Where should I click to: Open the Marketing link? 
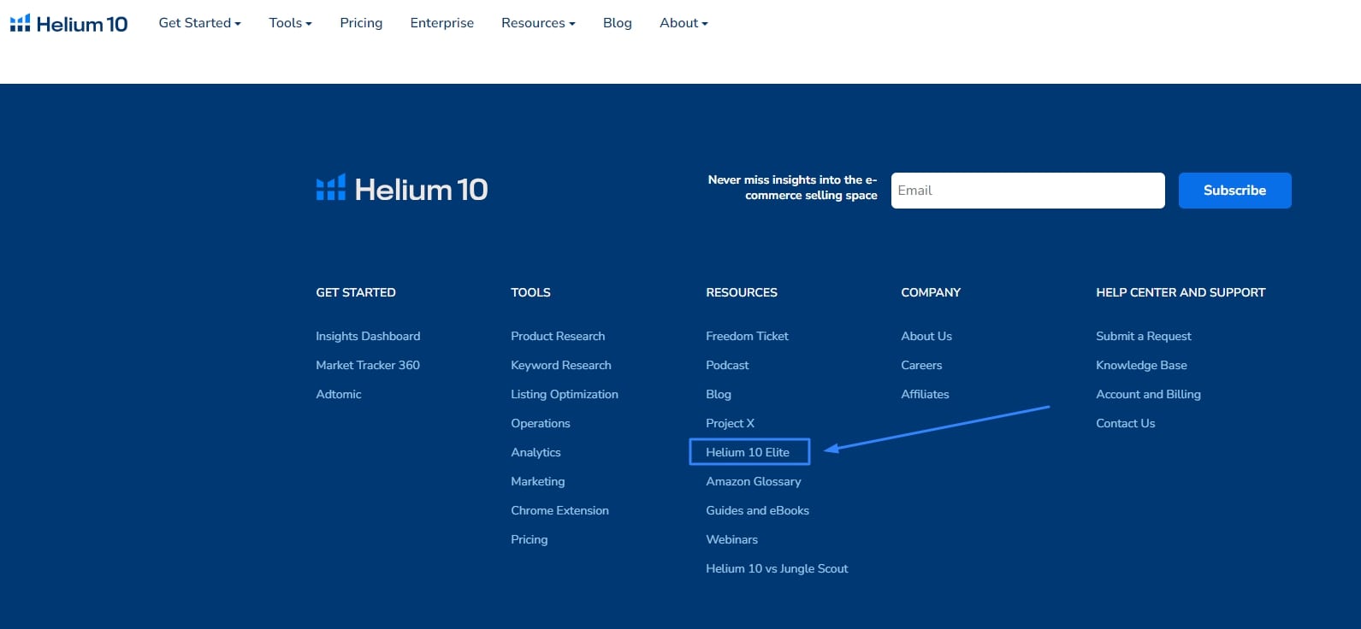coord(538,481)
